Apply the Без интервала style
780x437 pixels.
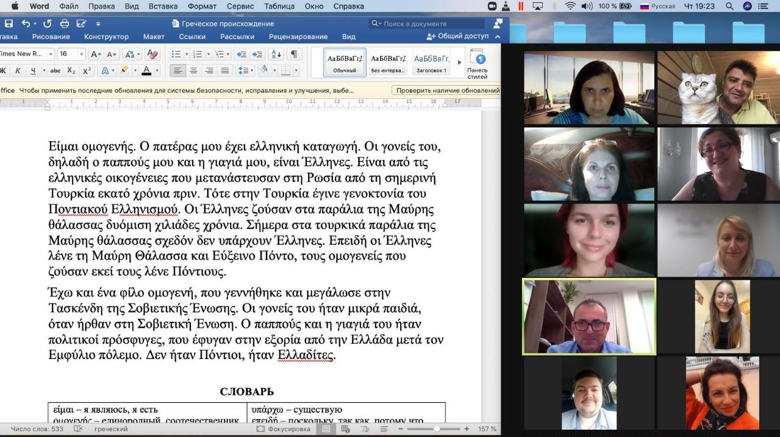(388, 63)
